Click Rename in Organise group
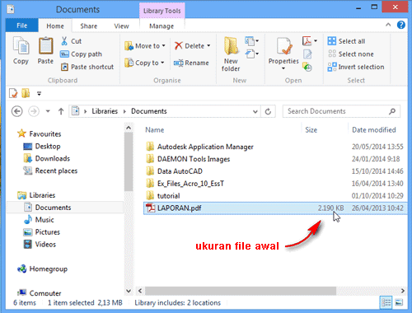Viewport: 412px width, 313px height. coord(191,63)
